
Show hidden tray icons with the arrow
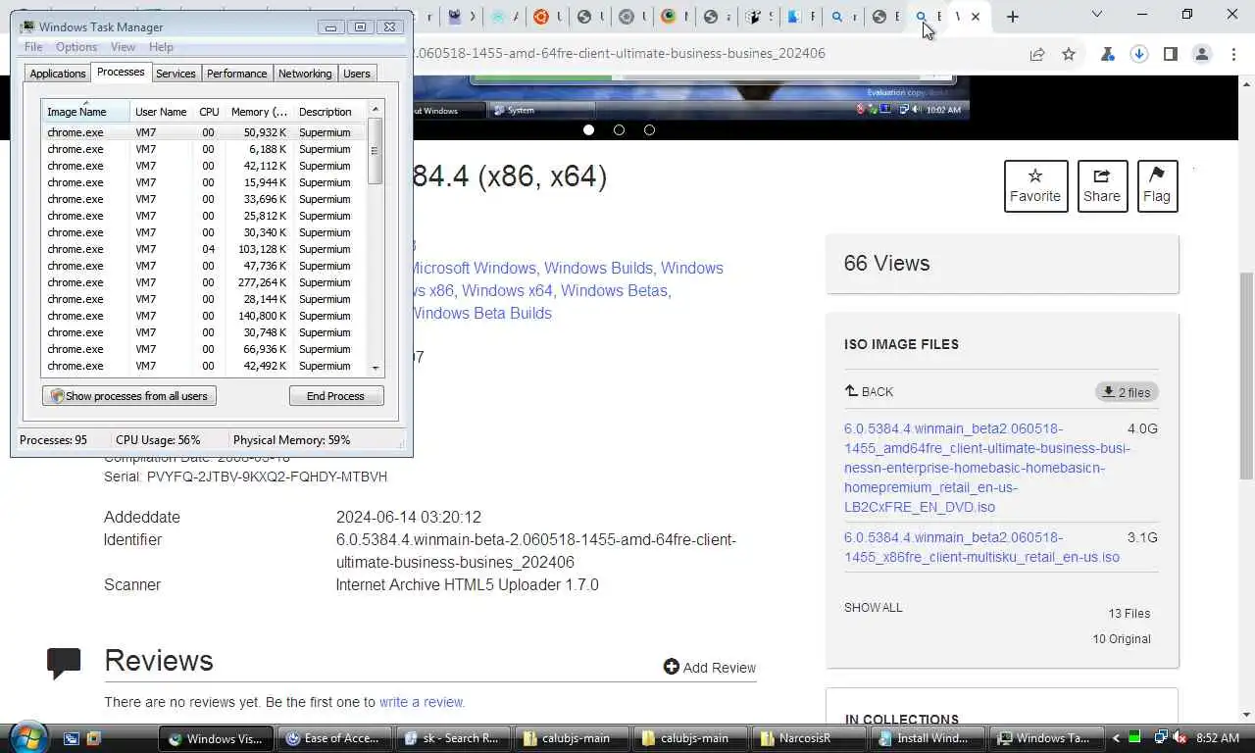click(x=1116, y=738)
